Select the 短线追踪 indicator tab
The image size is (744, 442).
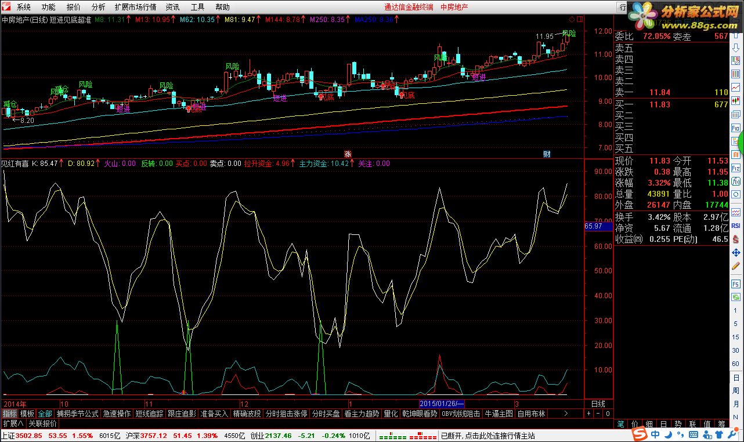pos(149,414)
